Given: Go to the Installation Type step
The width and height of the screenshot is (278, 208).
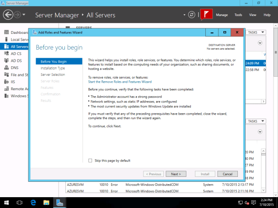Looking at the screenshot, I should pyautogui.click(x=53, y=68).
